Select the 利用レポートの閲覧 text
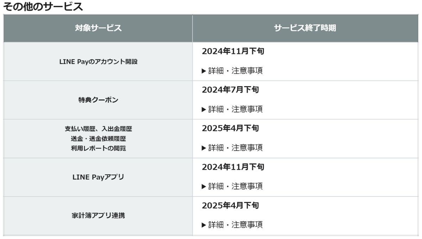 pyautogui.click(x=98, y=148)
